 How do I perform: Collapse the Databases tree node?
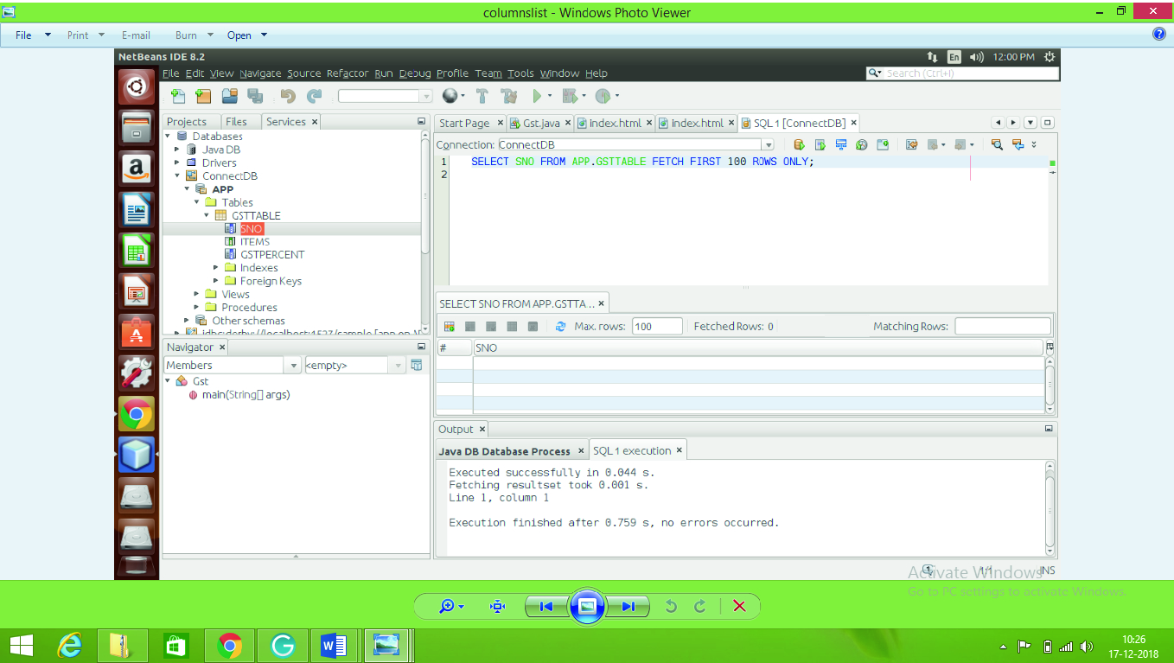(169, 136)
